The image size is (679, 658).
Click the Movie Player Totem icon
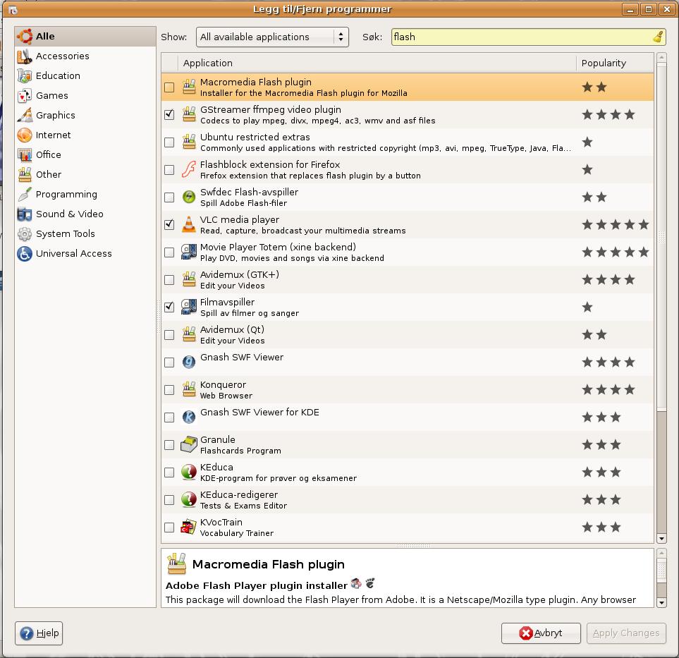[x=189, y=252]
